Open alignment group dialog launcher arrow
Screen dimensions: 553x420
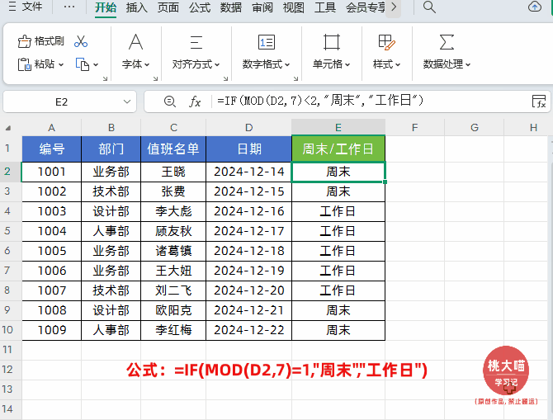coord(225,79)
